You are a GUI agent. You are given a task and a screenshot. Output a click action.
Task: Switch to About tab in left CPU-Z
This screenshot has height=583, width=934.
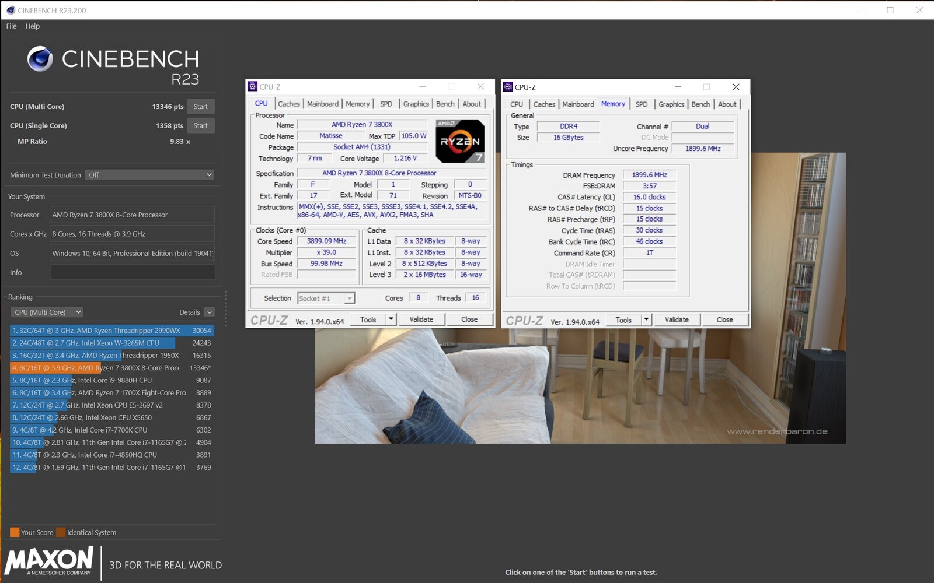(472, 104)
